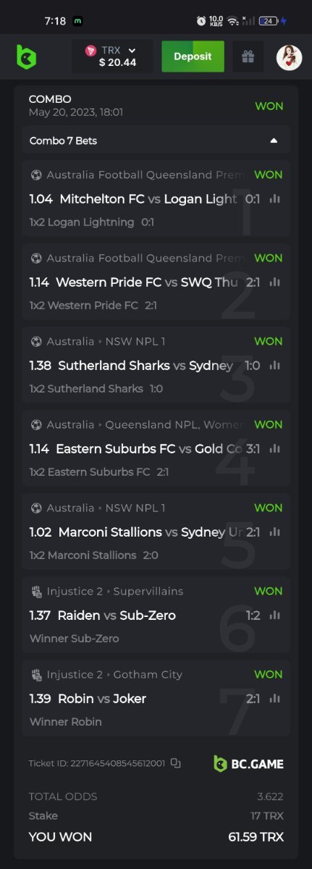
Task: Click stats icon for Eastern Suburbs FC match
Action: tap(274, 449)
